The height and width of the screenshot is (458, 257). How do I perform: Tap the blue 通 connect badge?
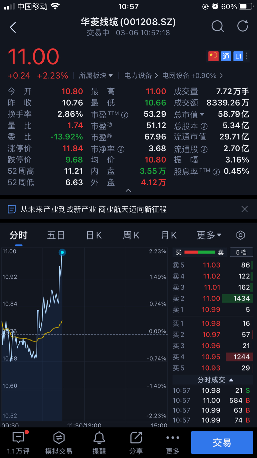point(226,56)
